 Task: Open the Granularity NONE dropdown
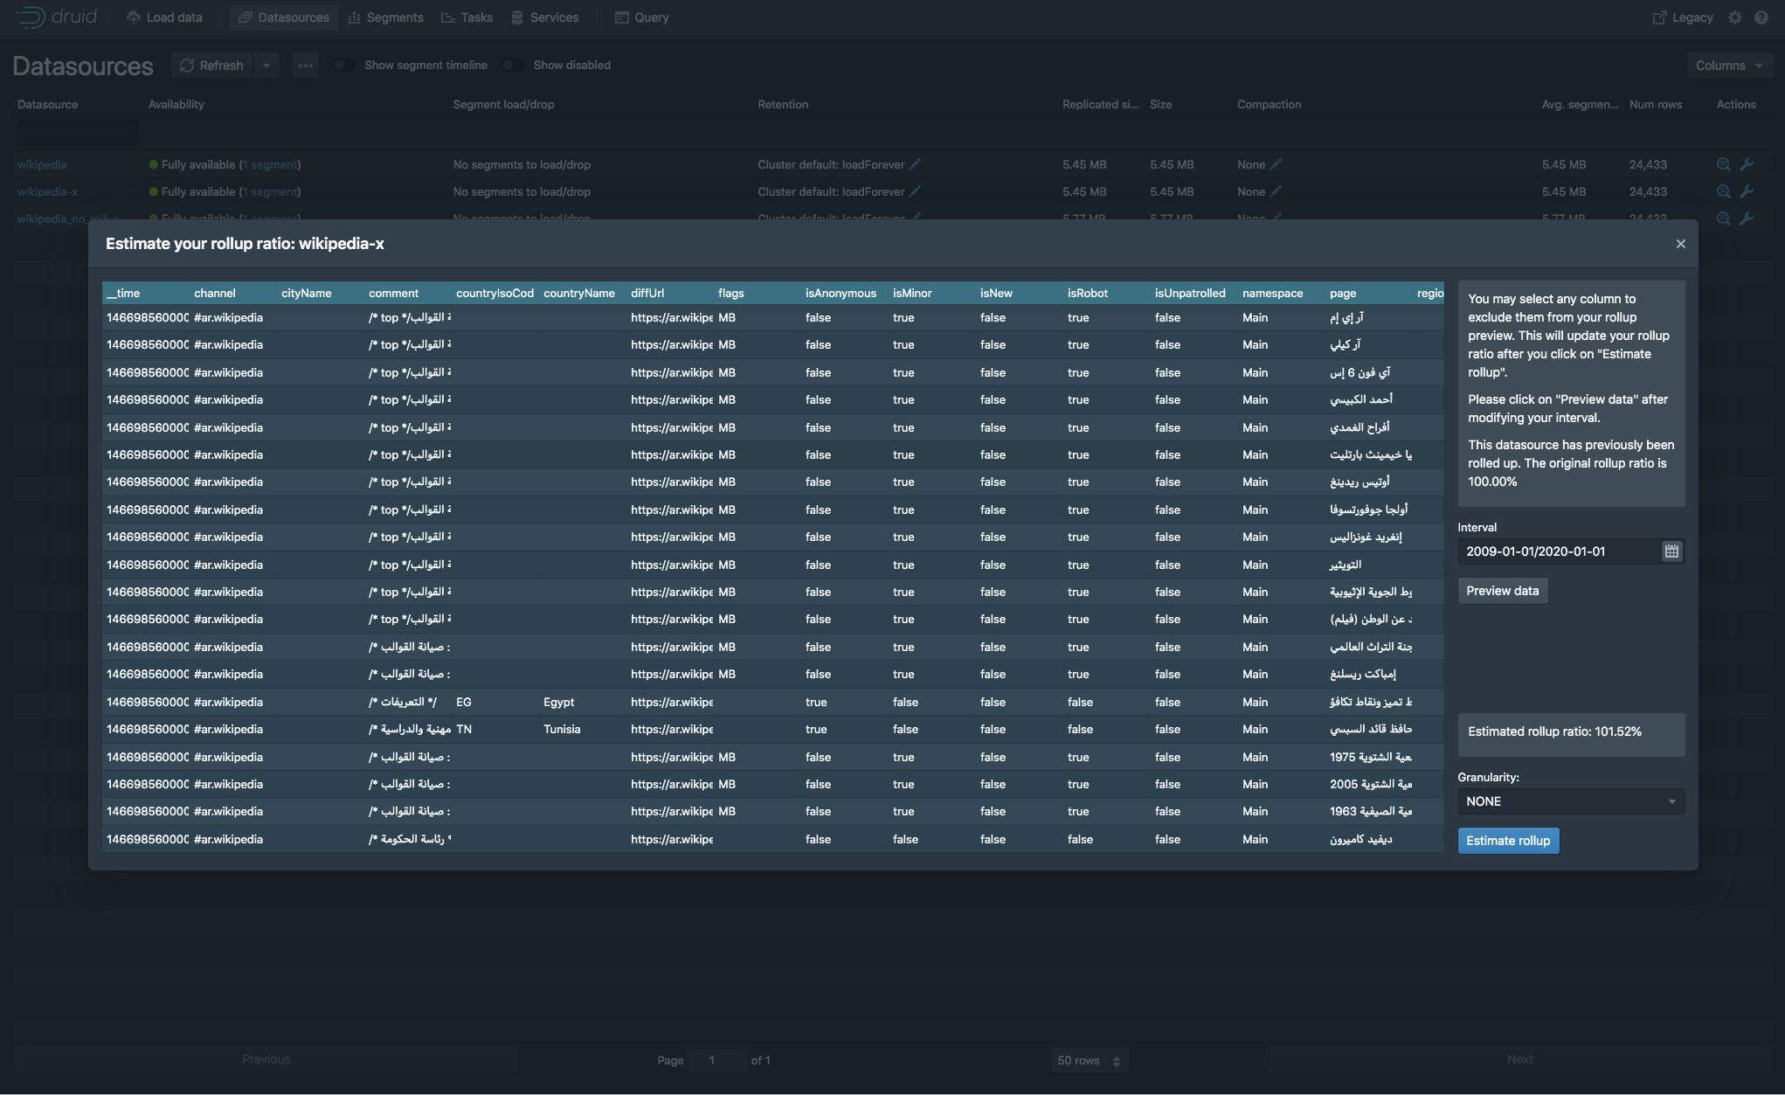1570,801
